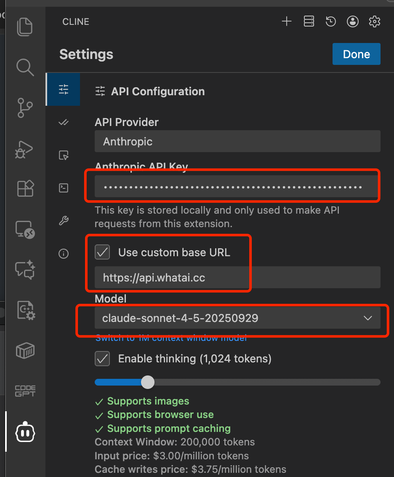Open Source Control in the activity bar
The height and width of the screenshot is (477, 394).
tap(25, 108)
